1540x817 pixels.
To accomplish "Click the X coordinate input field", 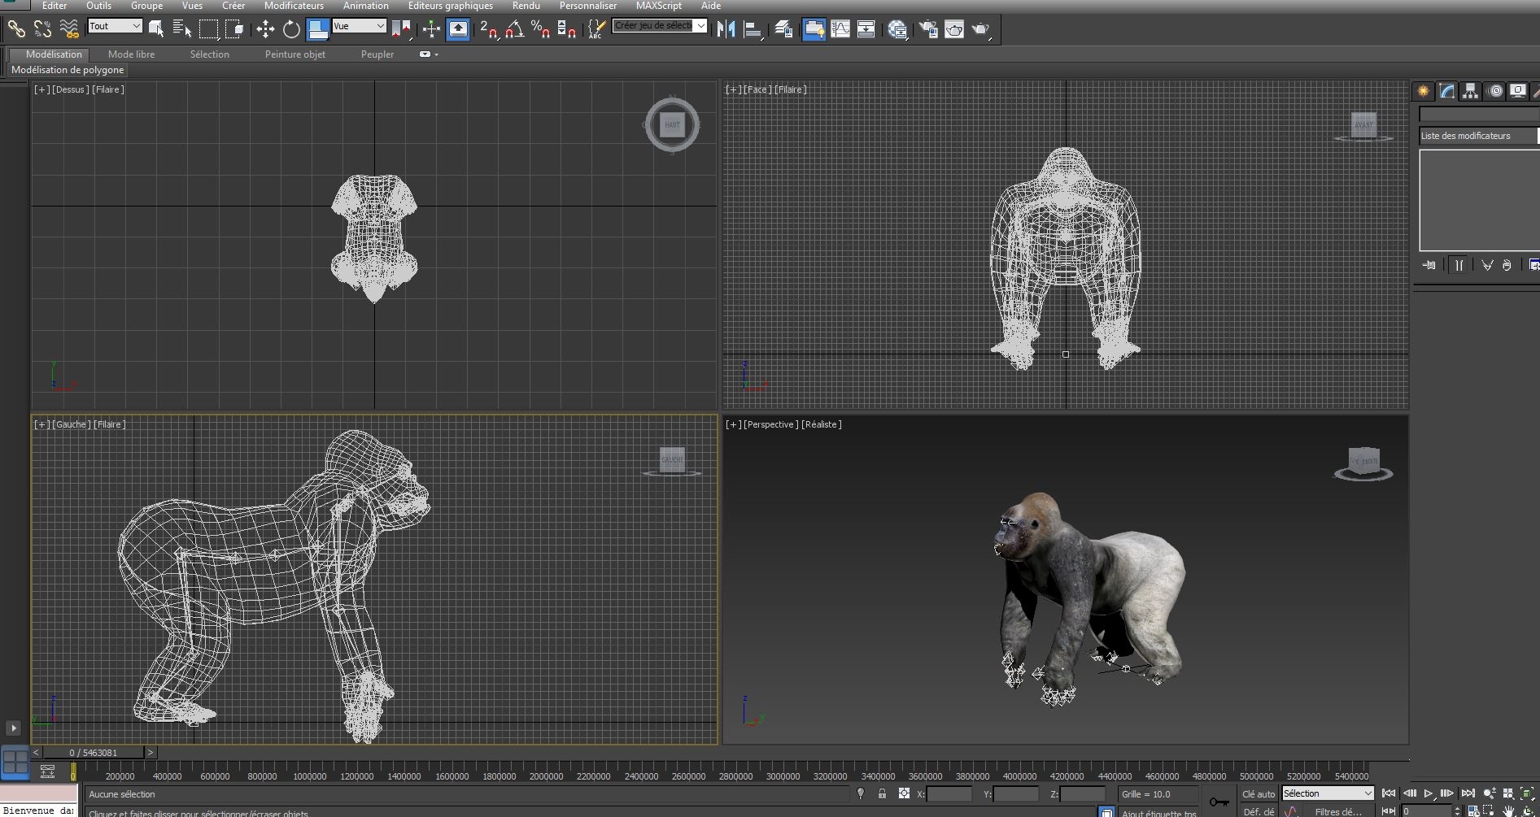I will coord(949,794).
